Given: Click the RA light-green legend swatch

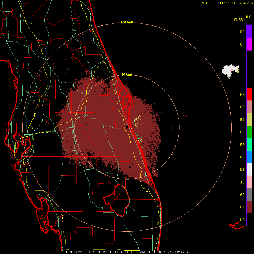Looking at the screenshot, I should (249, 144).
